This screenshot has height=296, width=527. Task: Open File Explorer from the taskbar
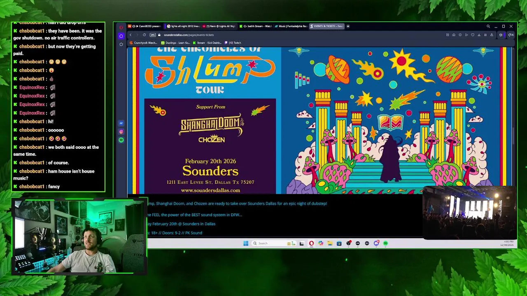click(x=330, y=243)
